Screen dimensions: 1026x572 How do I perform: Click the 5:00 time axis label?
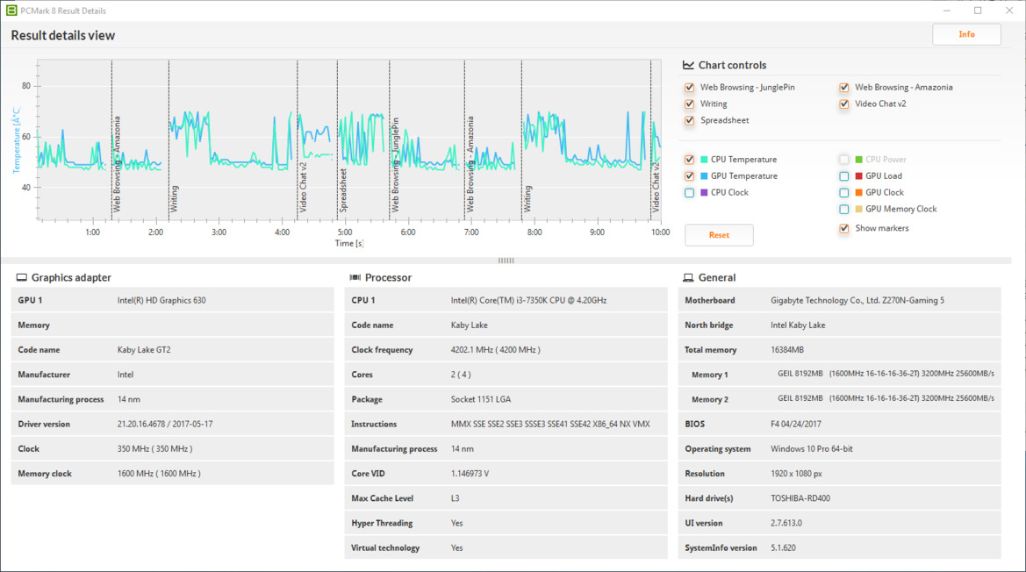(x=345, y=232)
